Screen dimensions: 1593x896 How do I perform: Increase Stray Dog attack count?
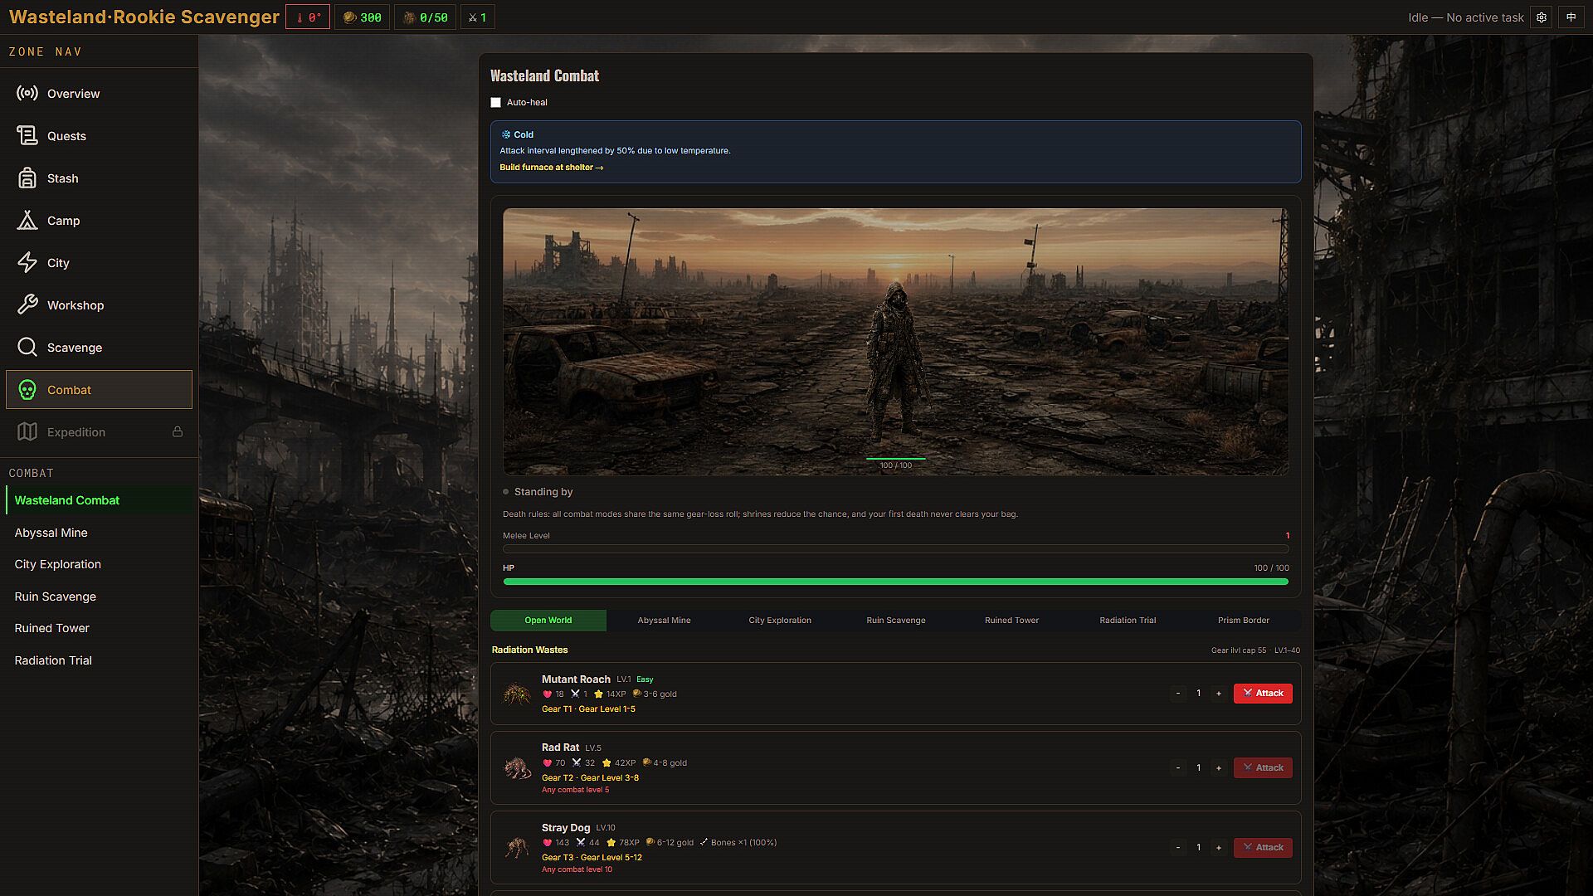click(x=1219, y=848)
